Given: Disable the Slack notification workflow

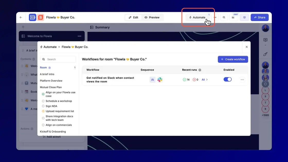Looking at the screenshot, I should (x=228, y=79).
